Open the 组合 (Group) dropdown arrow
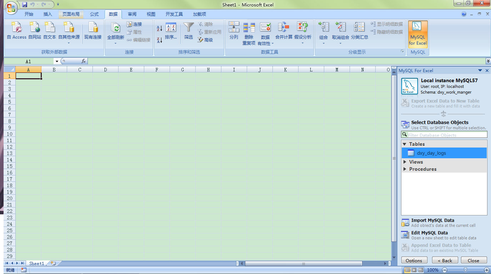 pyautogui.click(x=324, y=44)
